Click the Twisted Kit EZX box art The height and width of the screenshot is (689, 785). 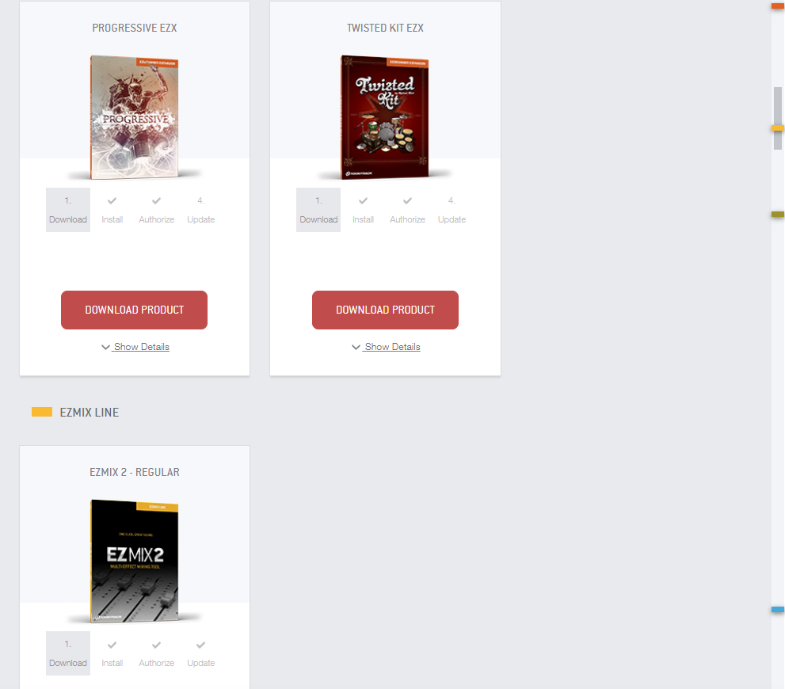385,117
